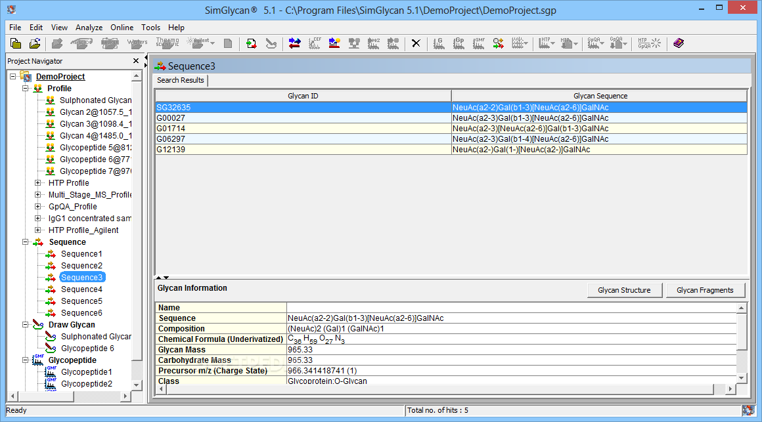Select result row G01714
Viewport: 762px width, 422px height.
(451, 129)
